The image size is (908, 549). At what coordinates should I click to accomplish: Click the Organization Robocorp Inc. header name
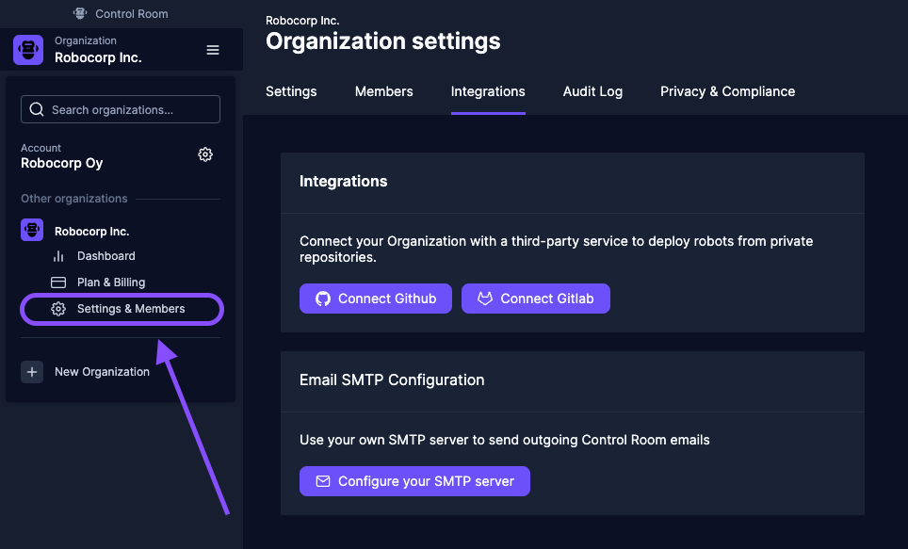tap(99, 57)
